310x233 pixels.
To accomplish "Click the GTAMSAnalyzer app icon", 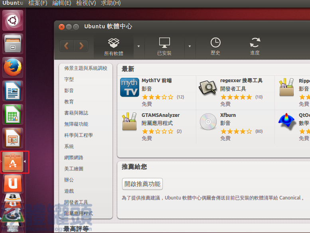I will [129, 122].
